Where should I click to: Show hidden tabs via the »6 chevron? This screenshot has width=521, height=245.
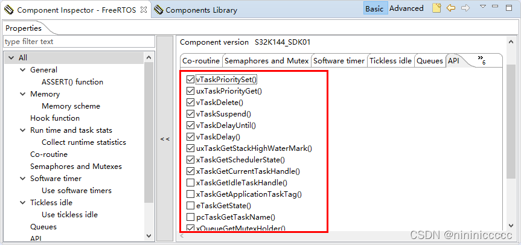482,60
